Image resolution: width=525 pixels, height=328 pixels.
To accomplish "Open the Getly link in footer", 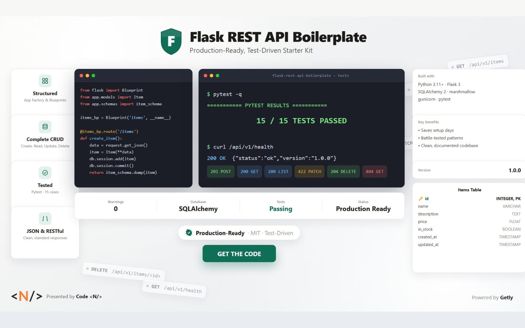I will pyautogui.click(x=506, y=297).
